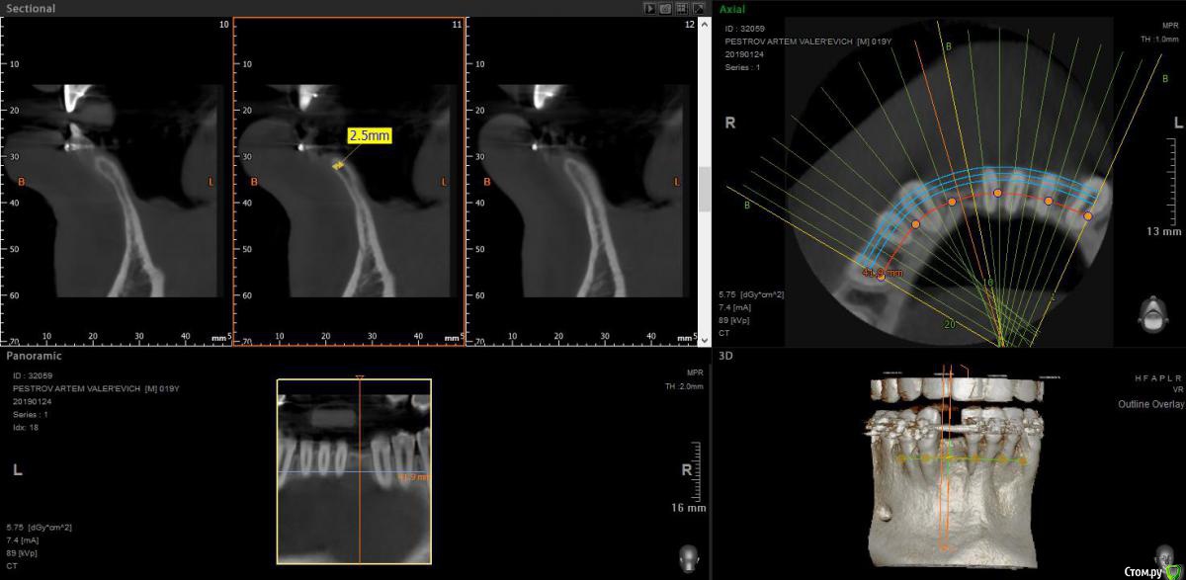
Task: Click the 3D panel title
Action: click(726, 355)
